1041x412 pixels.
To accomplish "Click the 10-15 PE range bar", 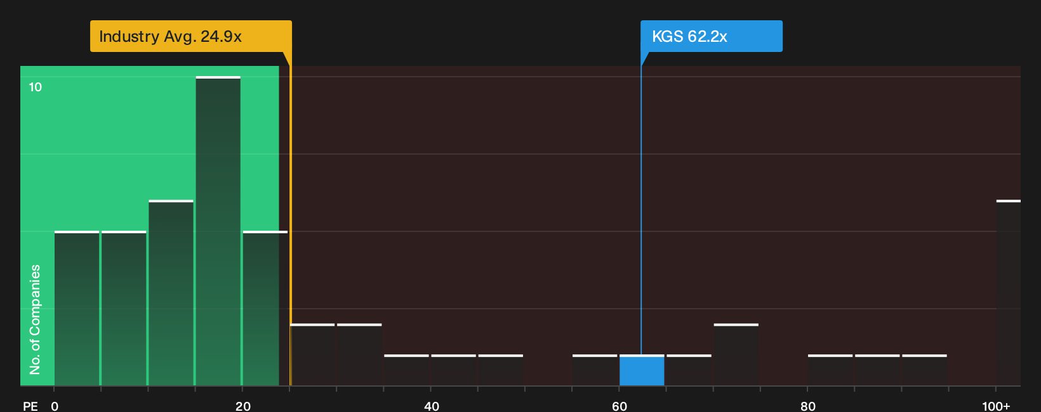I will [x=171, y=293].
